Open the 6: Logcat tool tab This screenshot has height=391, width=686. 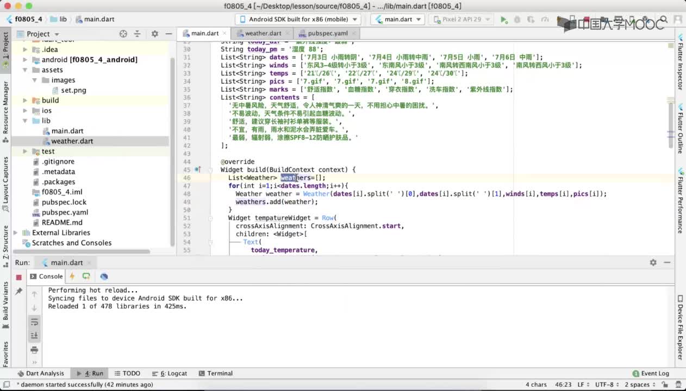click(169, 373)
